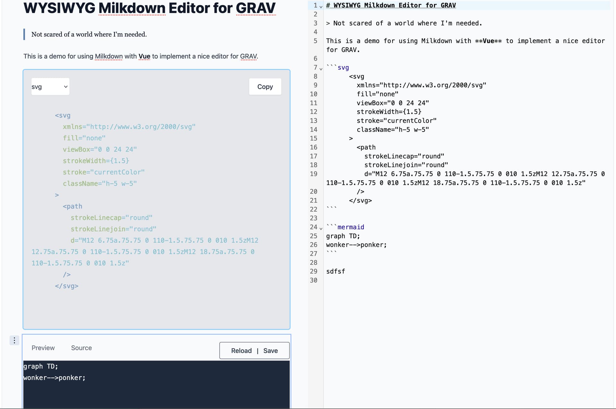Click strokeLinecap="round" in the preview code block
Image resolution: width=616 pixels, height=409 pixels.
[112, 218]
